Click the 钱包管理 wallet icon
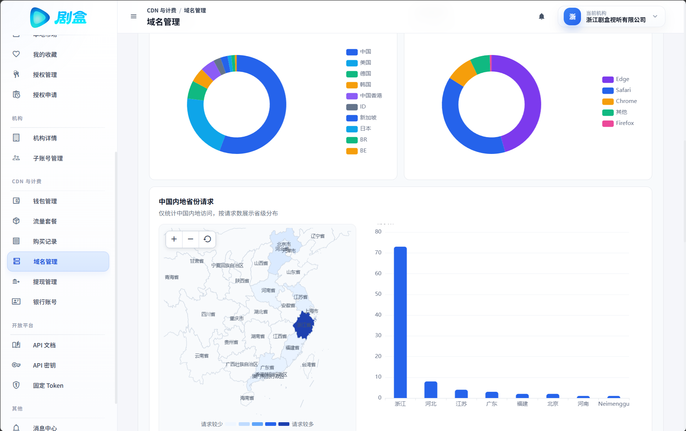The height and width of the screenshot is (431, 686). [16, 201]
